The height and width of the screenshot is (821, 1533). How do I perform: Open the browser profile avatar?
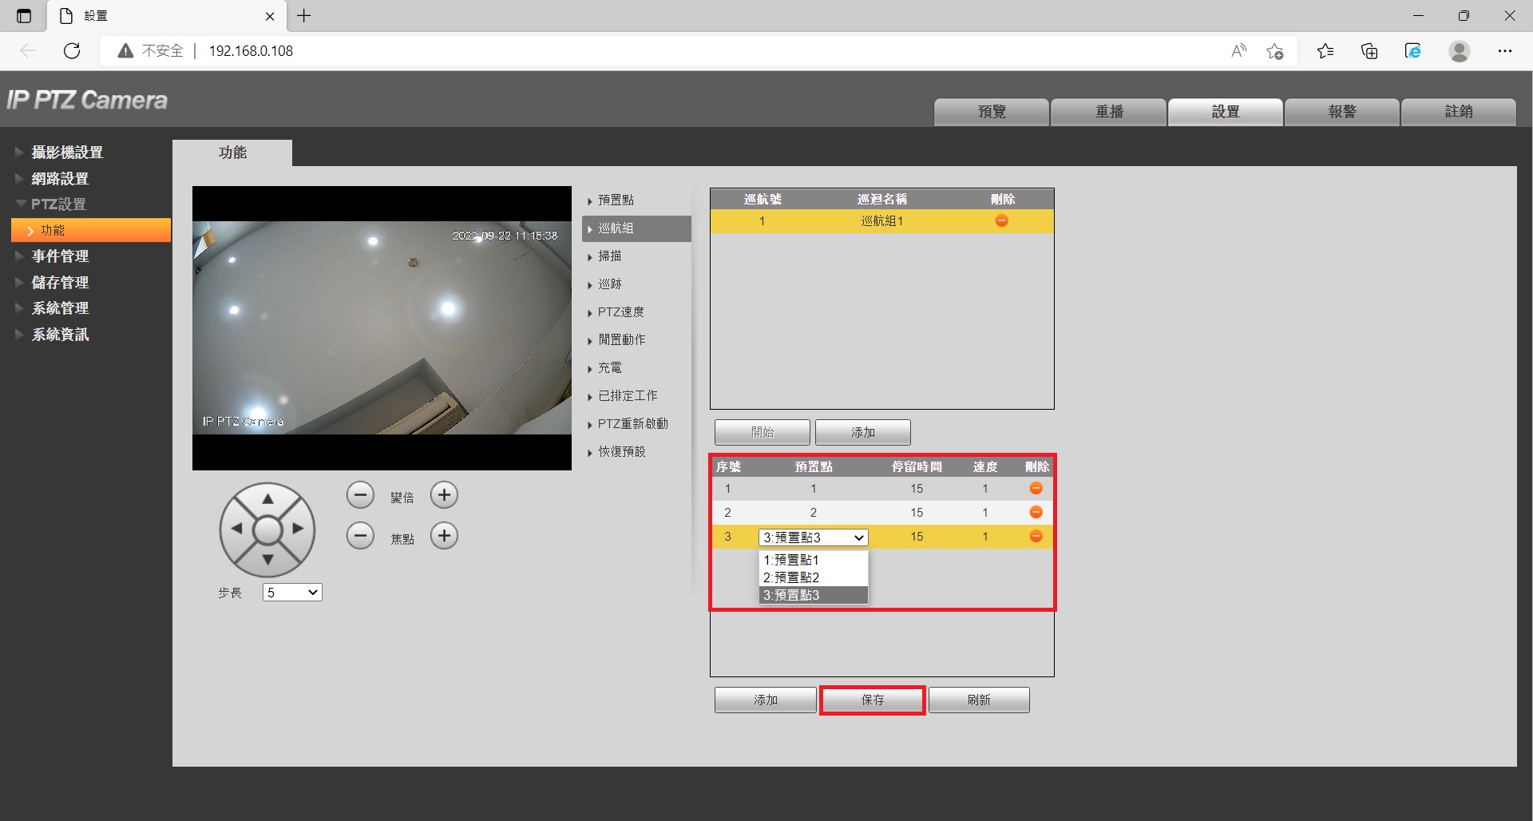coord(1460,51)
